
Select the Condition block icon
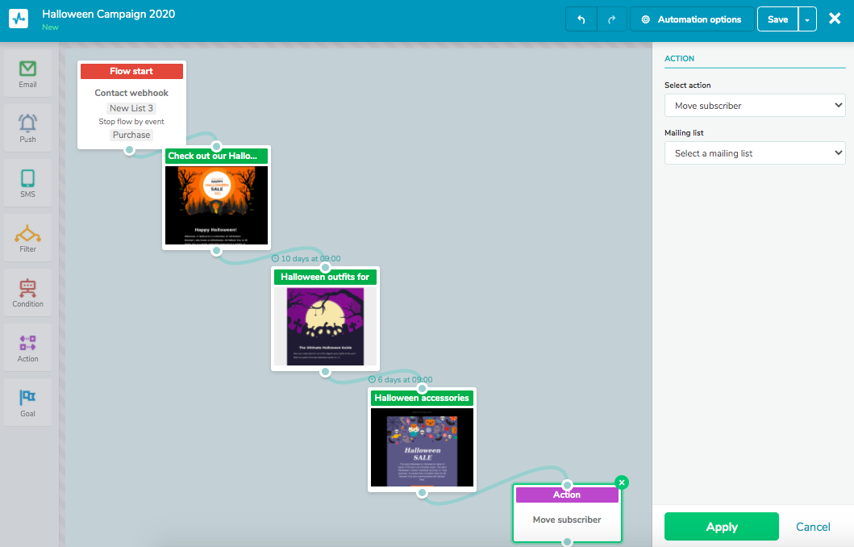[x=28, y=293]
